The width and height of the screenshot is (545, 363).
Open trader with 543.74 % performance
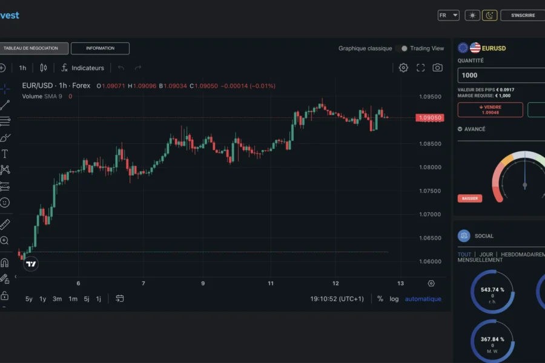(x=492, y=292)
